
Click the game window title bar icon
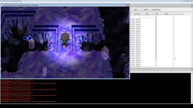tap(2, 5)
